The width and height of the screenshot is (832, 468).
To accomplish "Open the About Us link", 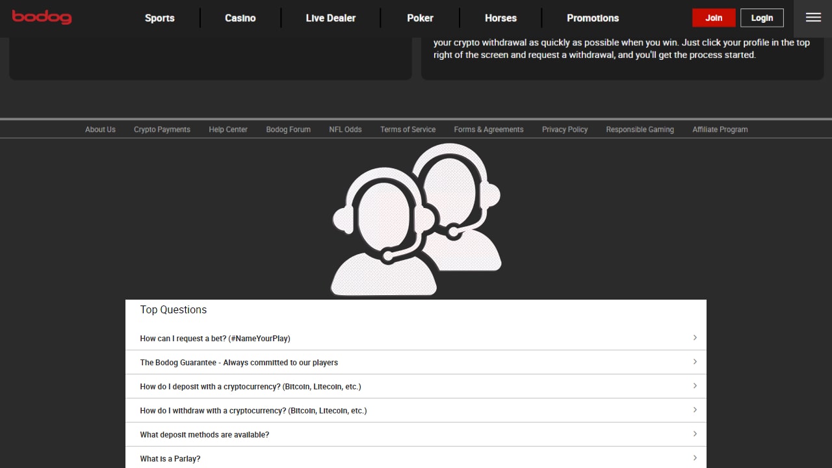I will pos(100,129).
